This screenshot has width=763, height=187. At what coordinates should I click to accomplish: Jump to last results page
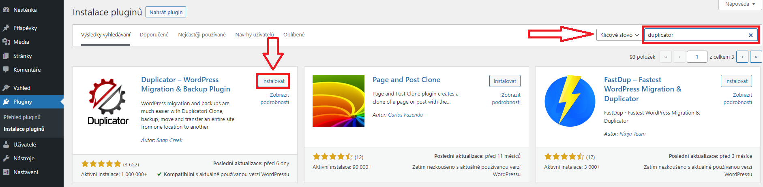pos(756,57)
